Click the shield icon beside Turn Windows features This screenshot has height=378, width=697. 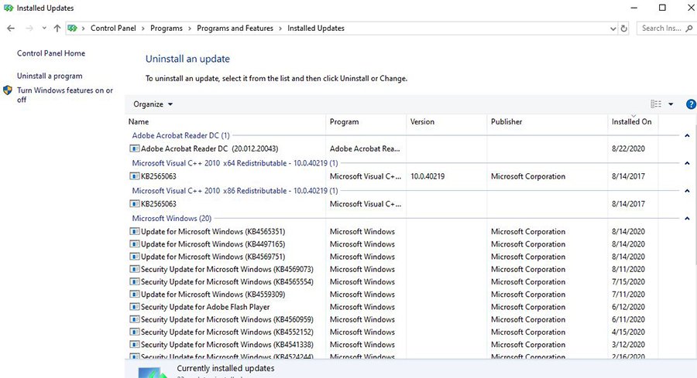[x=8, y=90]
